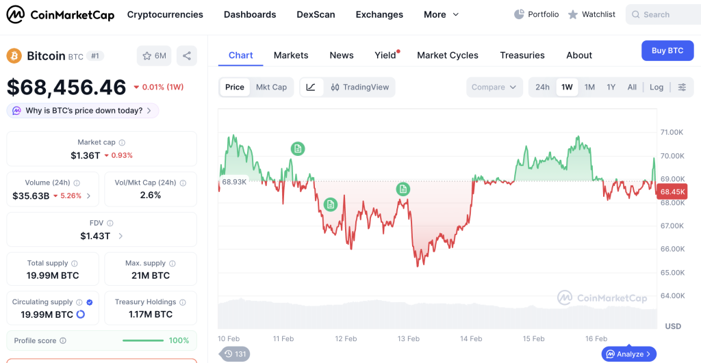The height and width of the screenshot is (363, 701).
Task: Add Bitcoin to watchlist with the 6M star button
Action: tap(154, 56)
